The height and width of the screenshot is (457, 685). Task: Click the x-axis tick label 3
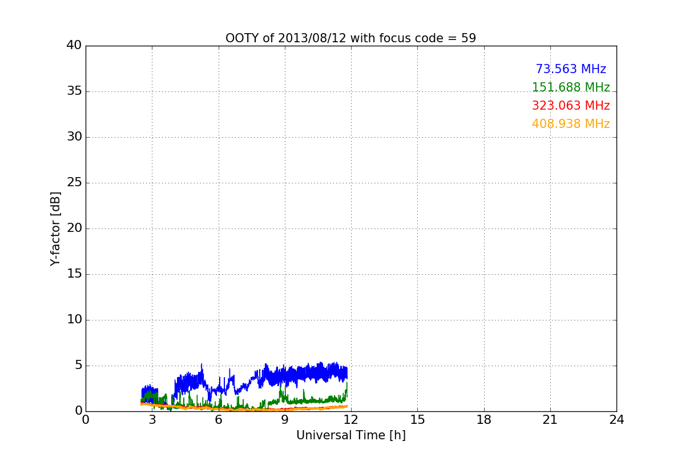152,420
